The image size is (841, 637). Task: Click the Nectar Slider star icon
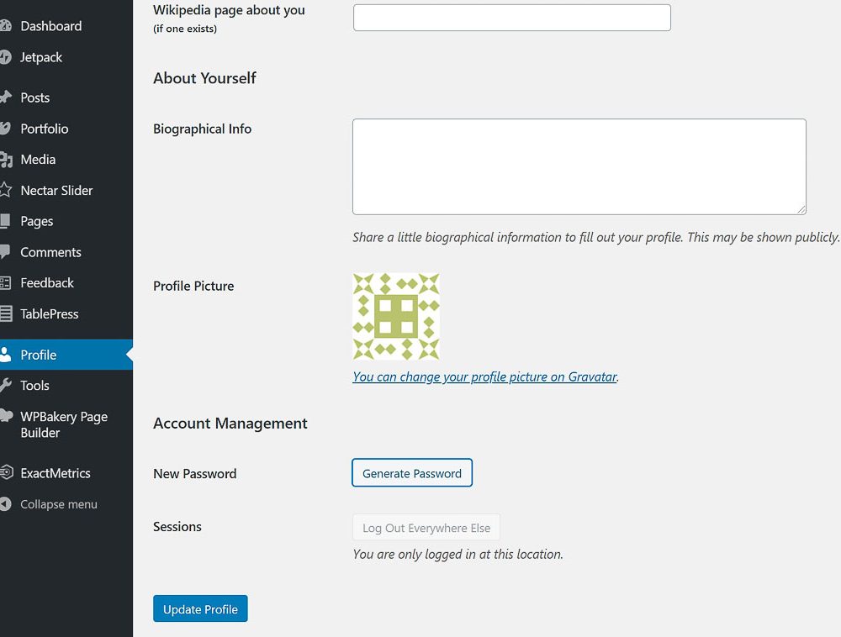[5, 191]
